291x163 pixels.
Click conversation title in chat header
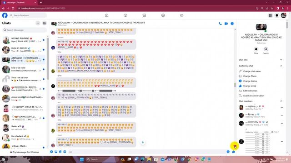(101, 23)
